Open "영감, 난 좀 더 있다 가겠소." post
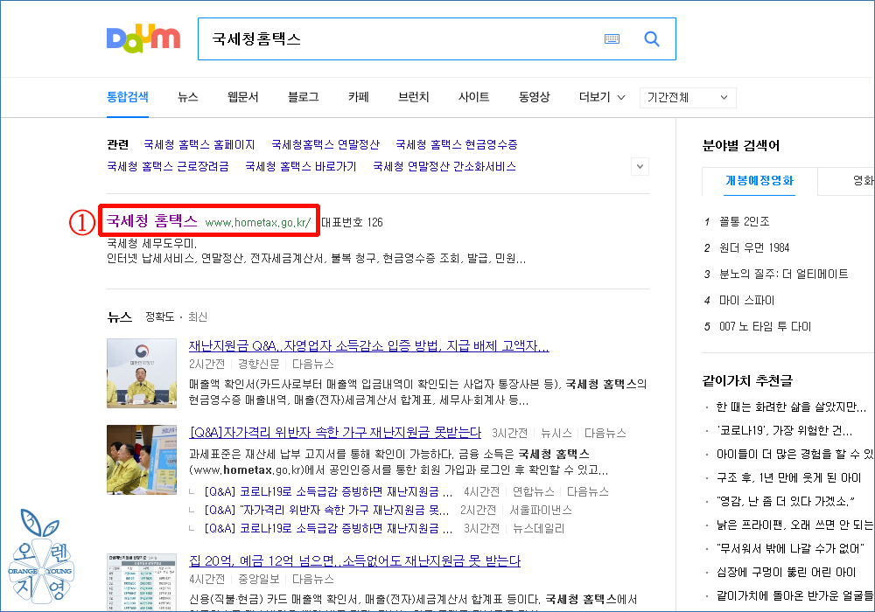 [x=785, y=502]
